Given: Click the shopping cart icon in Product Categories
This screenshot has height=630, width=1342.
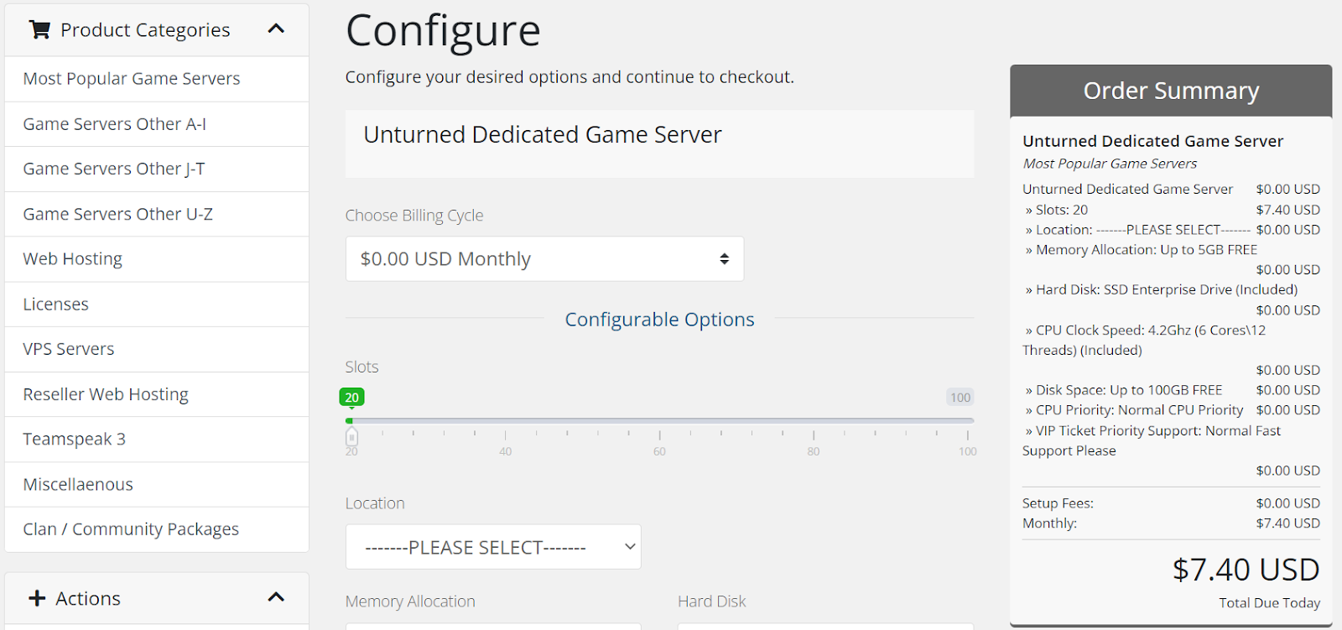Looking at the screenshot, I should [39, 30].
